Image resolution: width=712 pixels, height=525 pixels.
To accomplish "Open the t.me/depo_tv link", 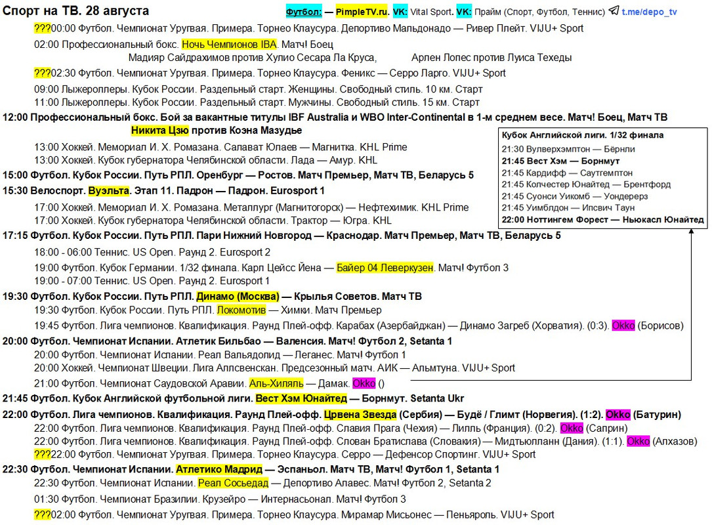I will pos(649,12).
